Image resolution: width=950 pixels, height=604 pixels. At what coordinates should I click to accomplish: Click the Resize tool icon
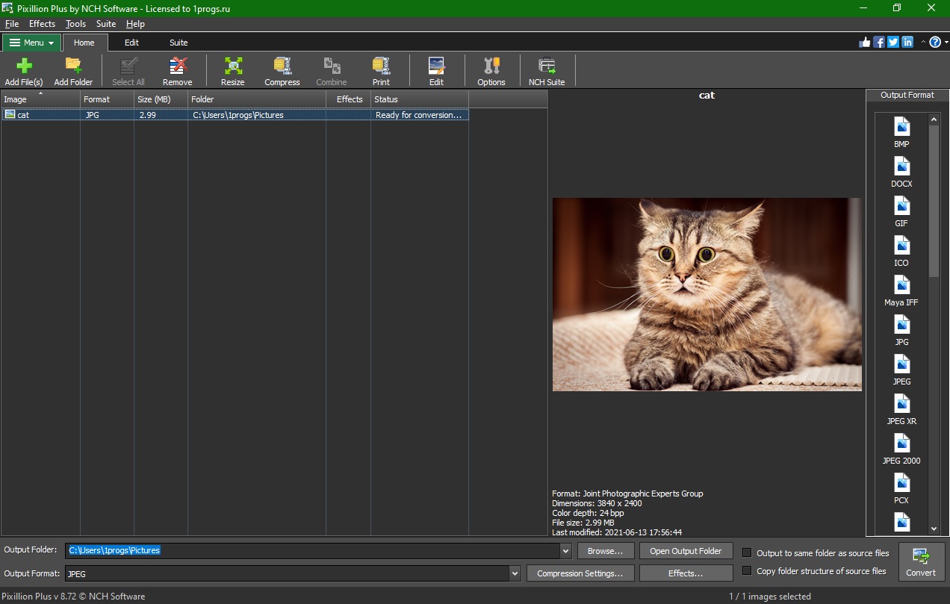pyautogui.click(x=232, y=69)
